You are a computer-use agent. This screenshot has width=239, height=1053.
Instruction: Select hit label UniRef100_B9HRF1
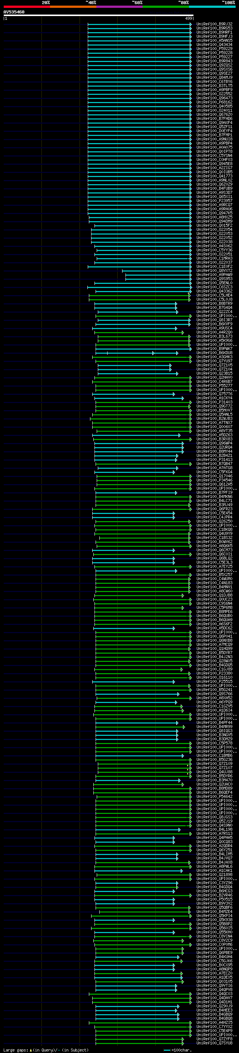tap(214, 32)
